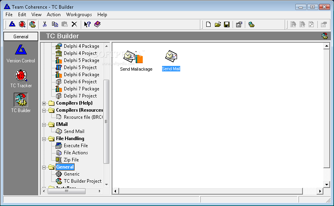334x206 pixels.
Task: Click the greyed-out properties icon at the right end of the toolbar
Action: (324, 24)
